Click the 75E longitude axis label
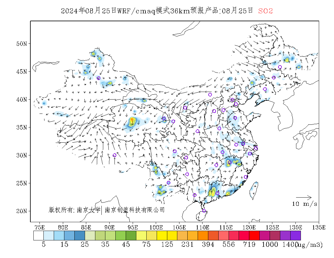Image resolution: width=334 pixels, height=258 pixels. [x=39, y=227]
